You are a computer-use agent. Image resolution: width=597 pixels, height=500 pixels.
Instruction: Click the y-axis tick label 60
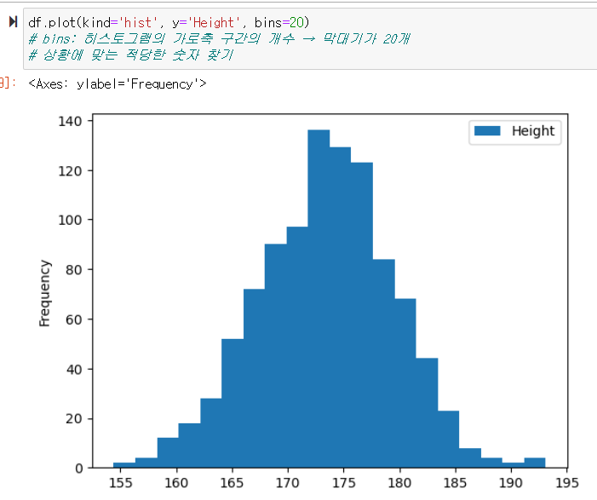tap(73, 320)
